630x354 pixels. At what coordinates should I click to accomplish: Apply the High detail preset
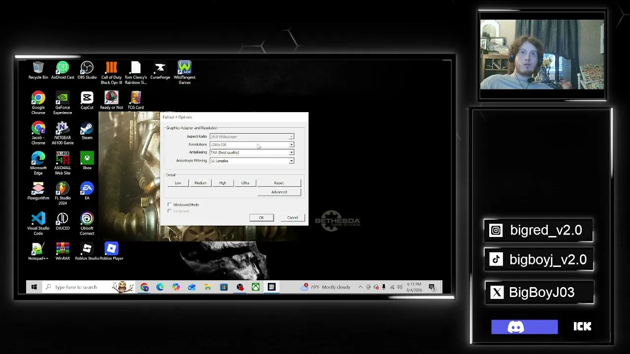click(x=222, y=183)
